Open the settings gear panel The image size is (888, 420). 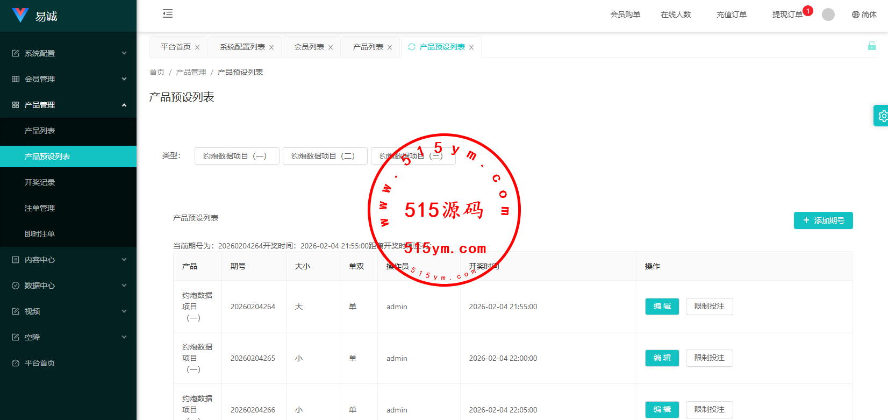(x=882, y=116)
